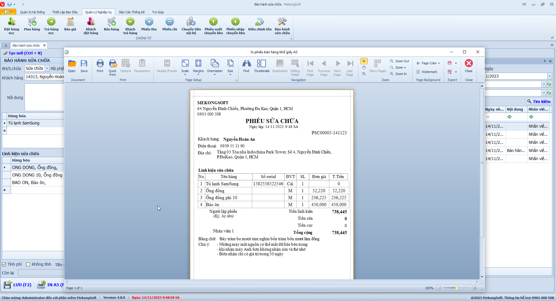
Task: Click the LƯU (F2) save button
Action: (18, 285)
